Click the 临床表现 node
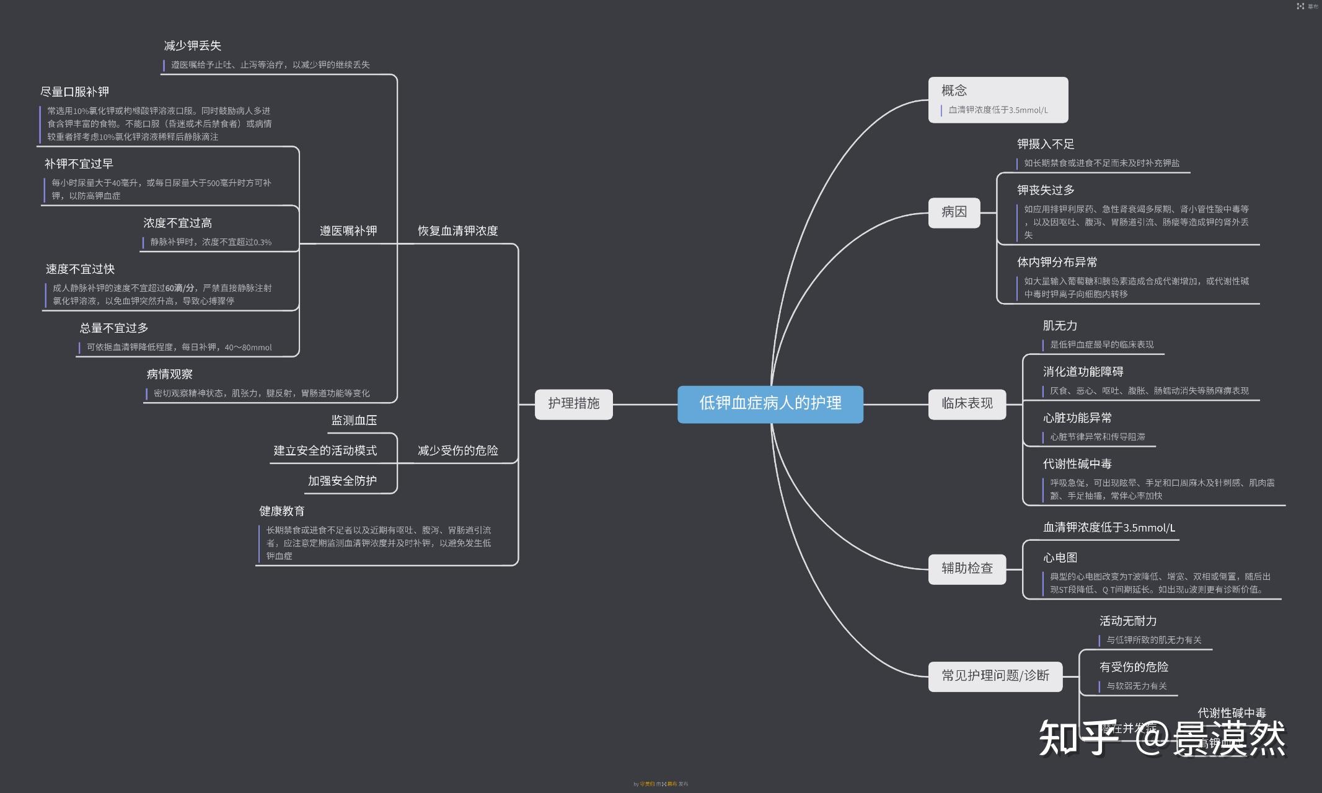Viewport: 1322px width, 793px height. 967,404
